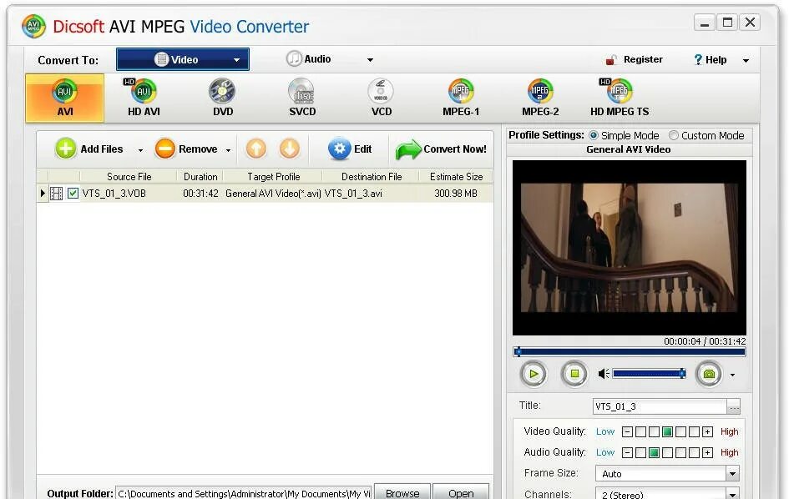Play the preview video

534,374
